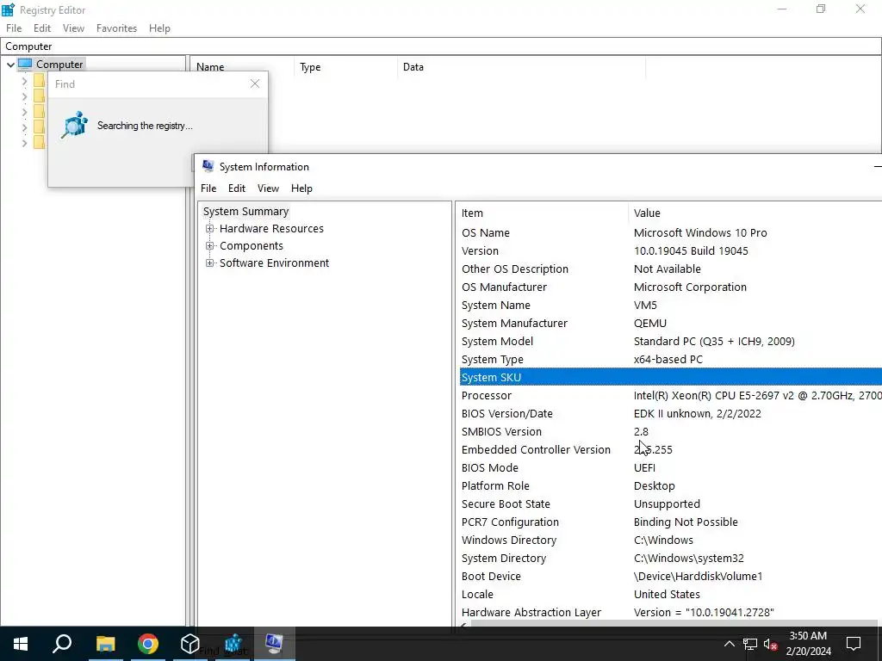Select the BIOS Version/Date row
Image resolution: width=882 pixels, height=661 pixels.
[670, 413]
